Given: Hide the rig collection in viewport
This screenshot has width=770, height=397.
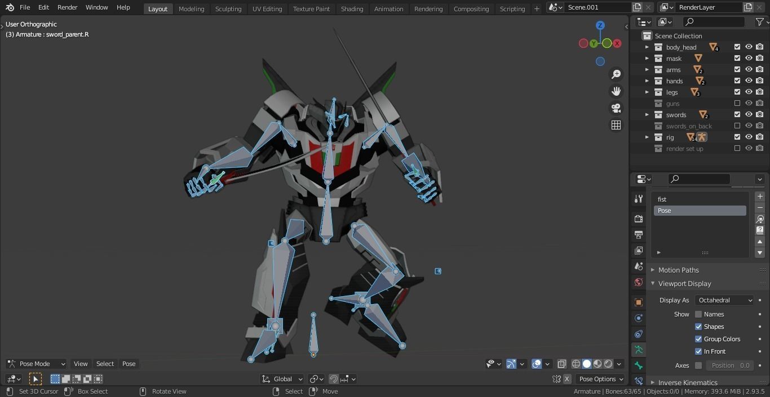Looking at the screenshot, I should [749, 137].
